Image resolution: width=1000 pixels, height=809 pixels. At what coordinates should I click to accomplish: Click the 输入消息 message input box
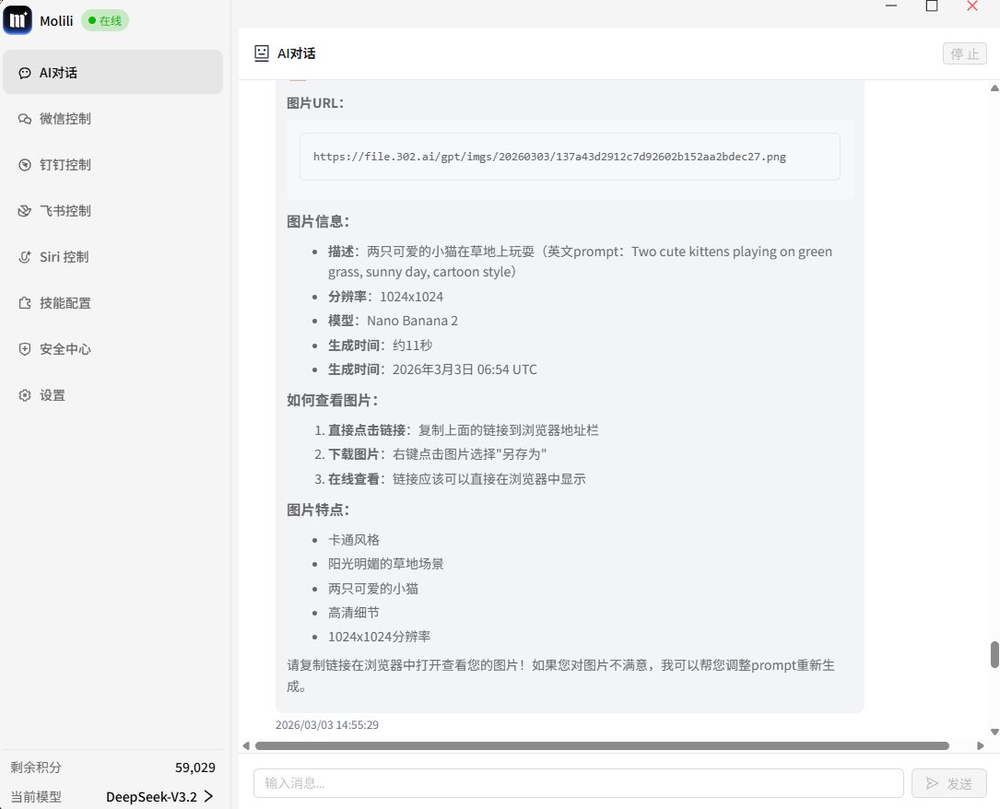[578, 782]
